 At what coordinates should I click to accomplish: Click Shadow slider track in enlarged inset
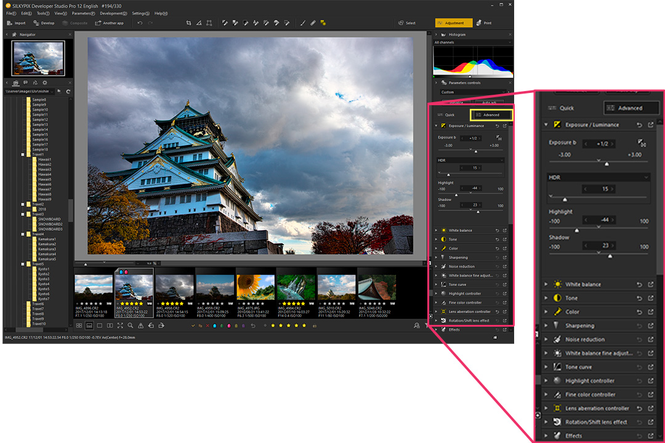pos(598,253)
